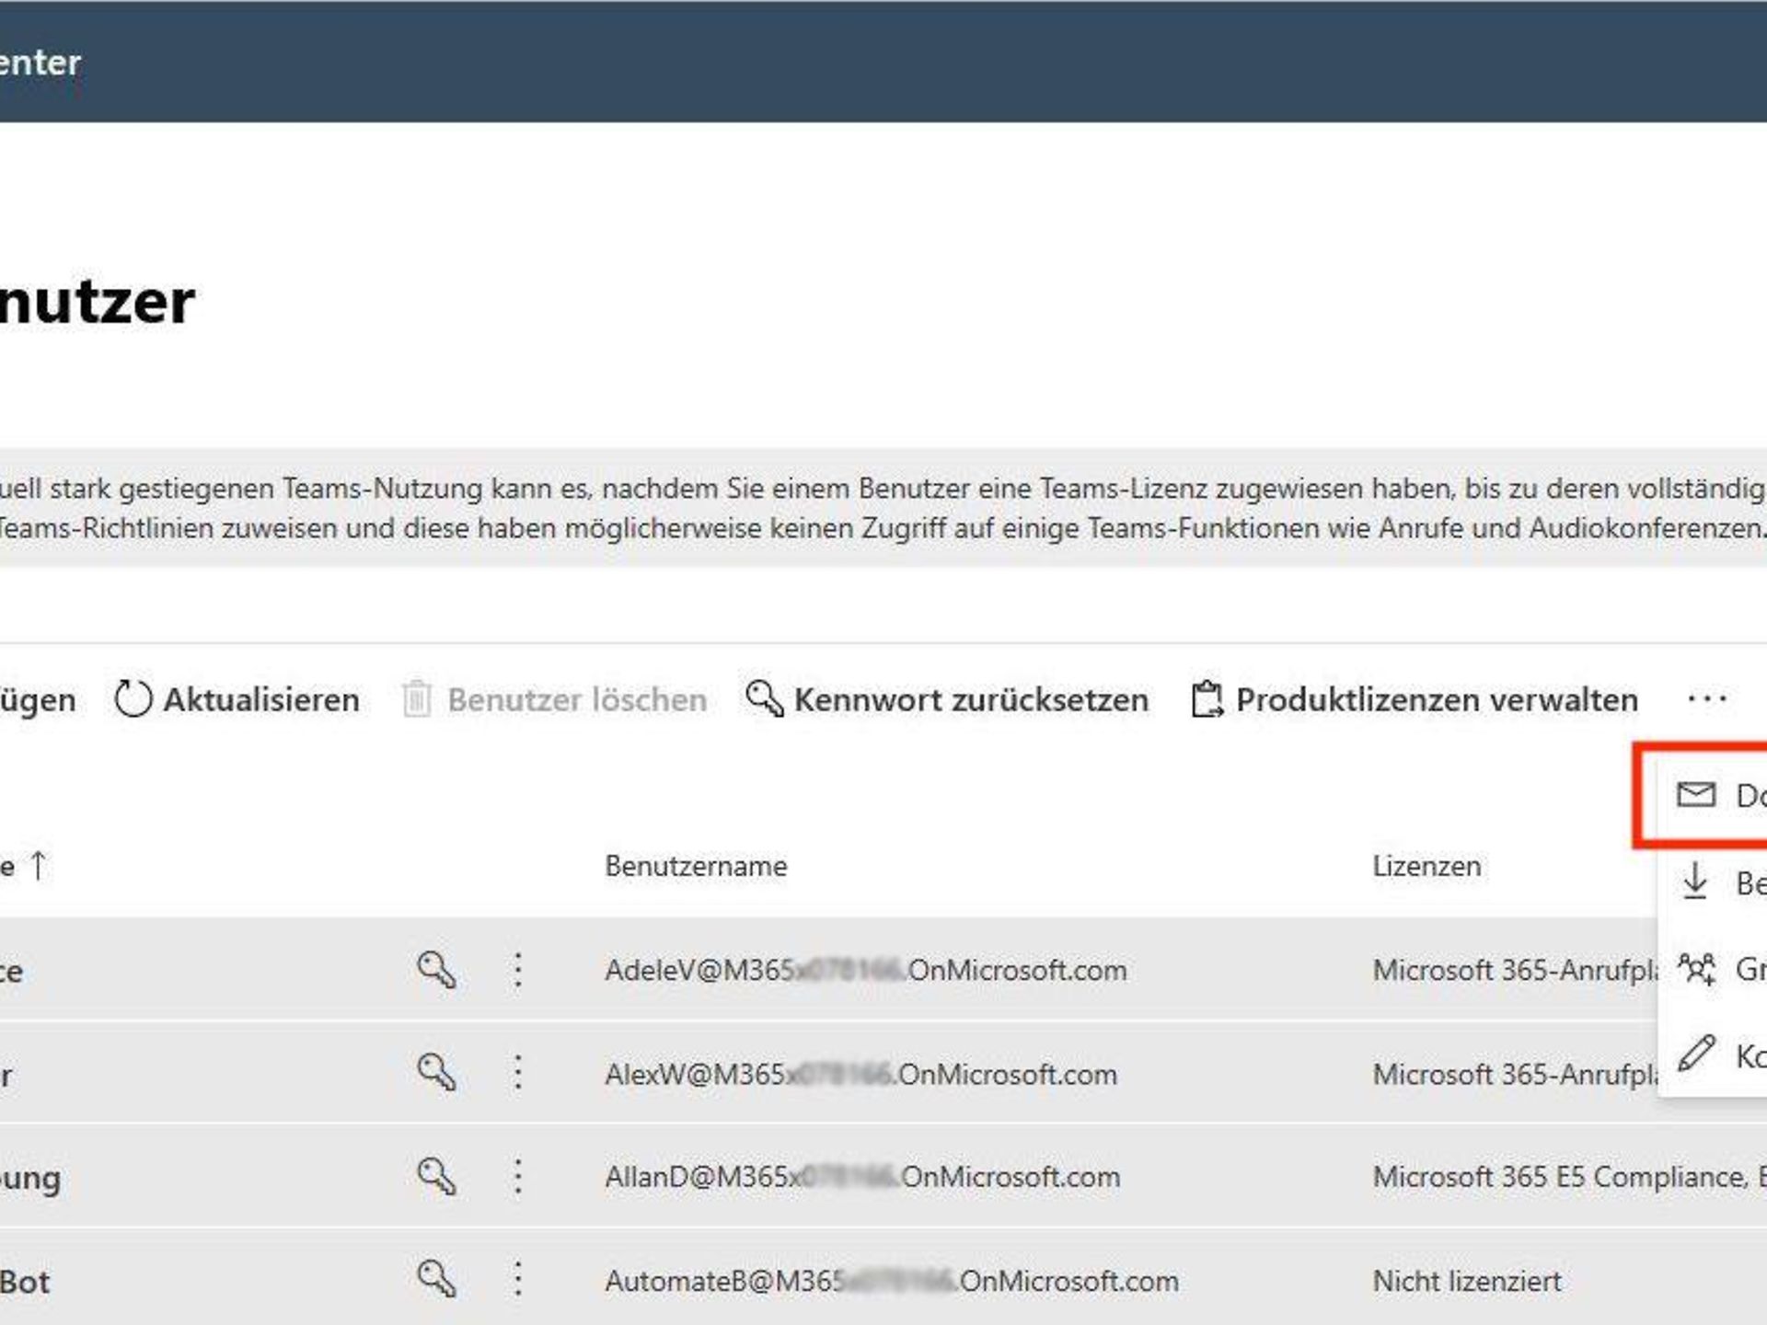The image size is (1767, 1325).
Task: Click the Benutzername column header
Action: pos(697,865)
